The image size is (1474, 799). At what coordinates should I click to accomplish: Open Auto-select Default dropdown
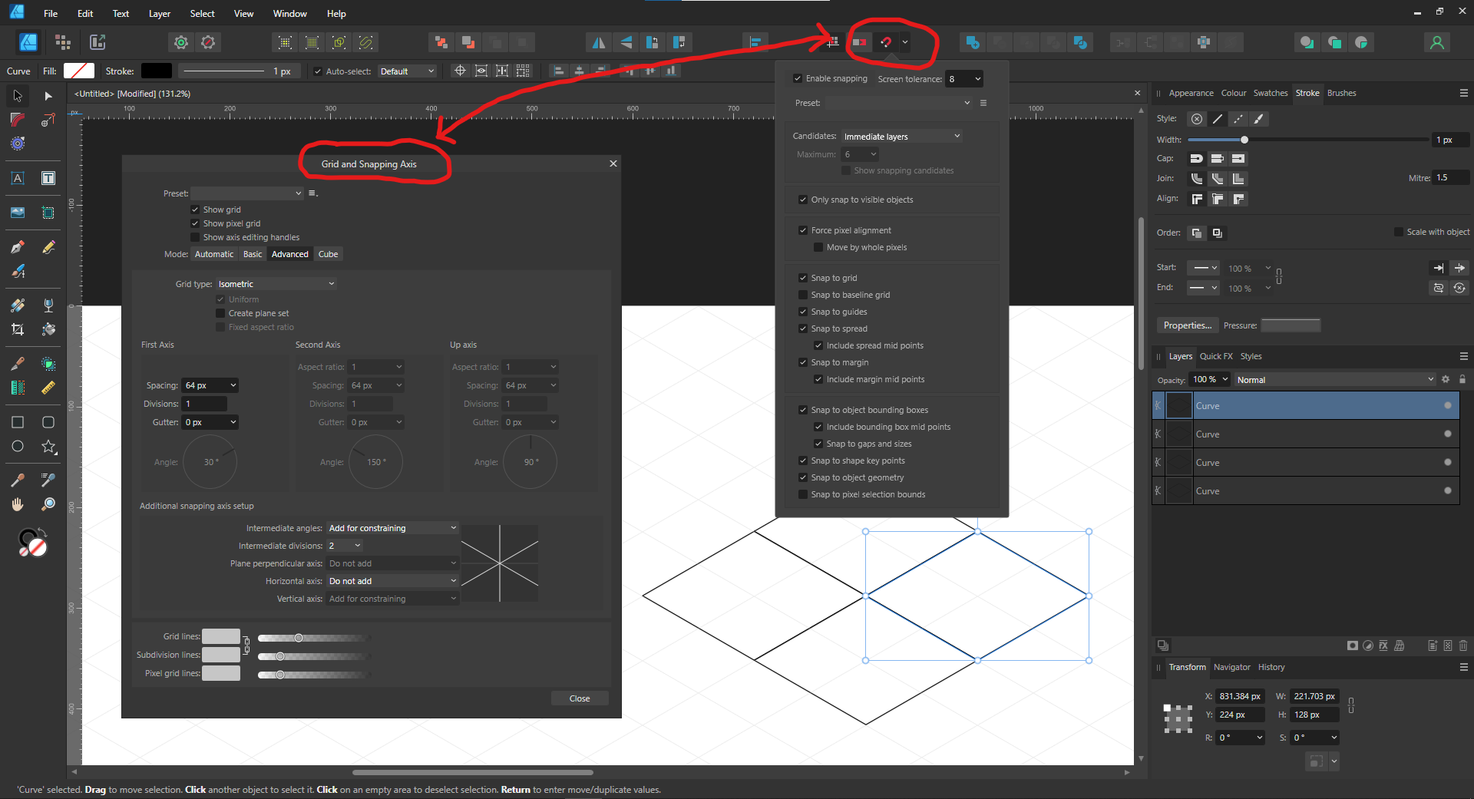[407, 71]
